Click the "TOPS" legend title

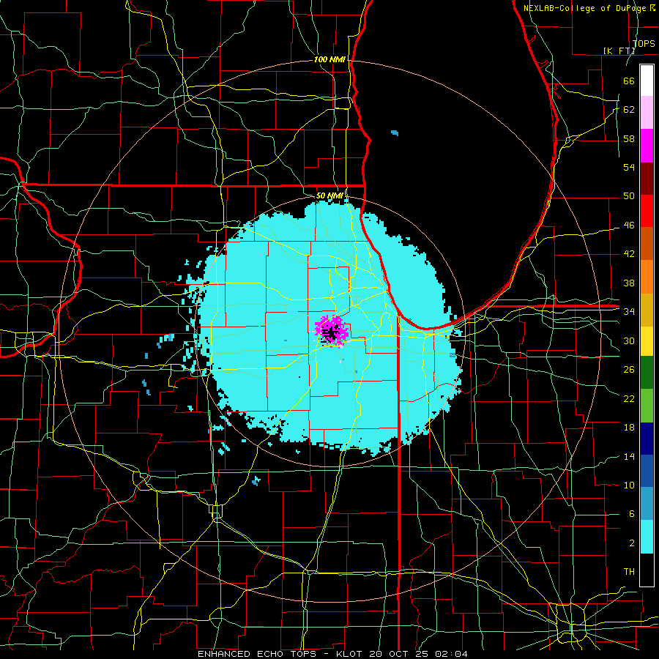pyautogui.click(x=644, y=44)
